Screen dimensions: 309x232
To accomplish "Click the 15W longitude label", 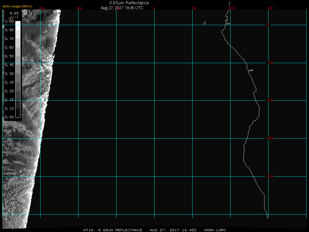I will [42, 8].
